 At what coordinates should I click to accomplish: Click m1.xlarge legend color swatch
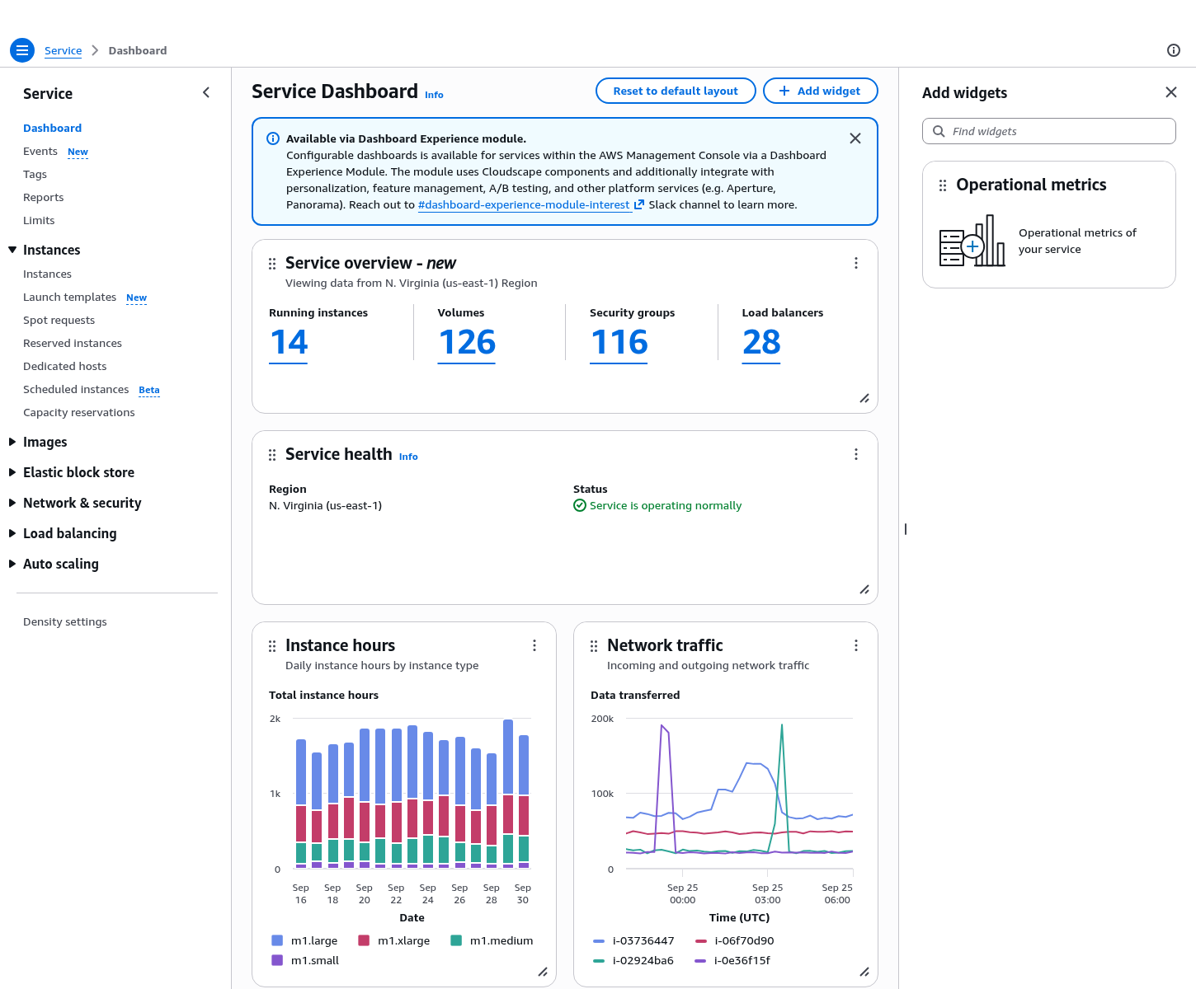pos(364,940)
